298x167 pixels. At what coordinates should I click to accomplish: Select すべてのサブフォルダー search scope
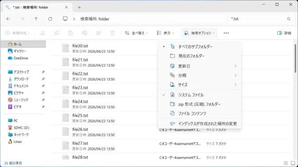[200, 46]
